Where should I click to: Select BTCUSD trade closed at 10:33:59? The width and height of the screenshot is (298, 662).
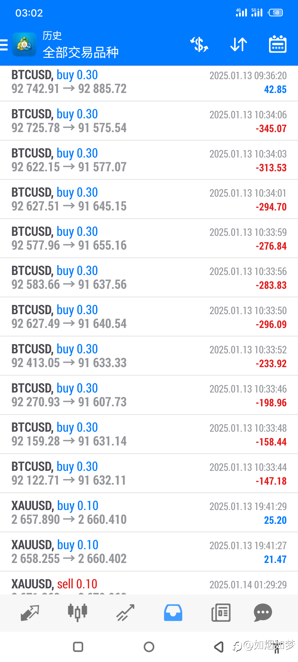[x=149, y=239]
